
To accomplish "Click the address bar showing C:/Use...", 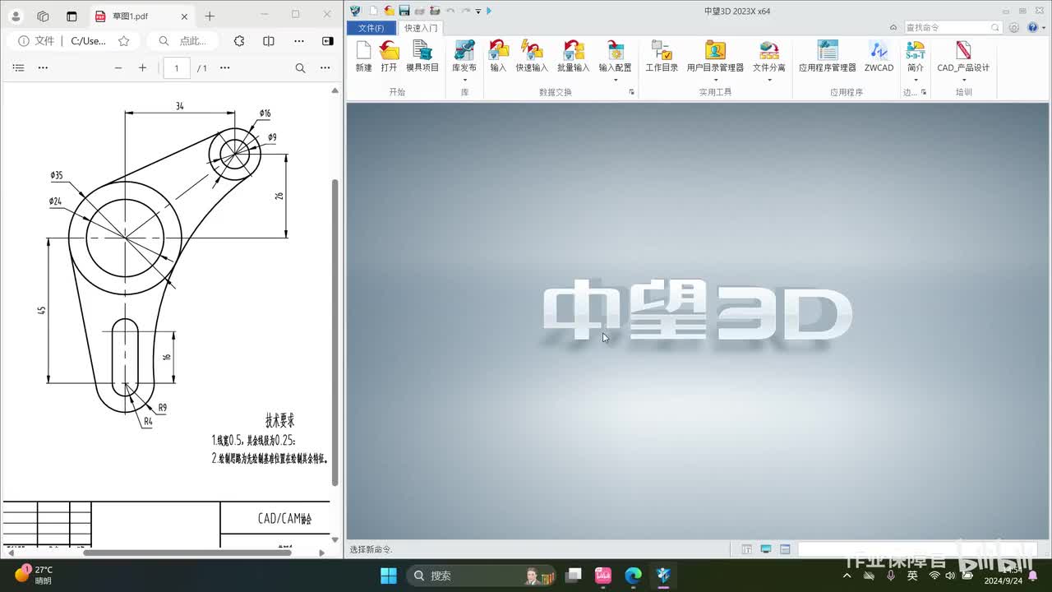I will [x=88, y=41].
